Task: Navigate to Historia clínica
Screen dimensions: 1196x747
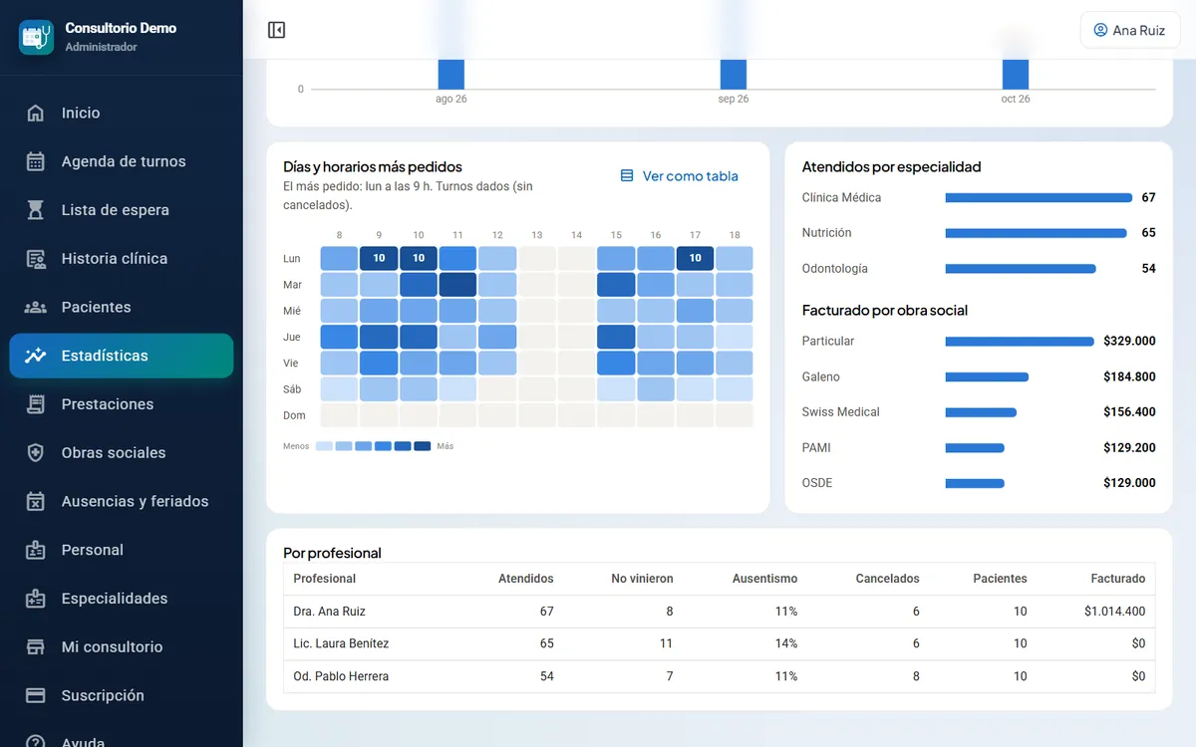Action: click(122, 259)
